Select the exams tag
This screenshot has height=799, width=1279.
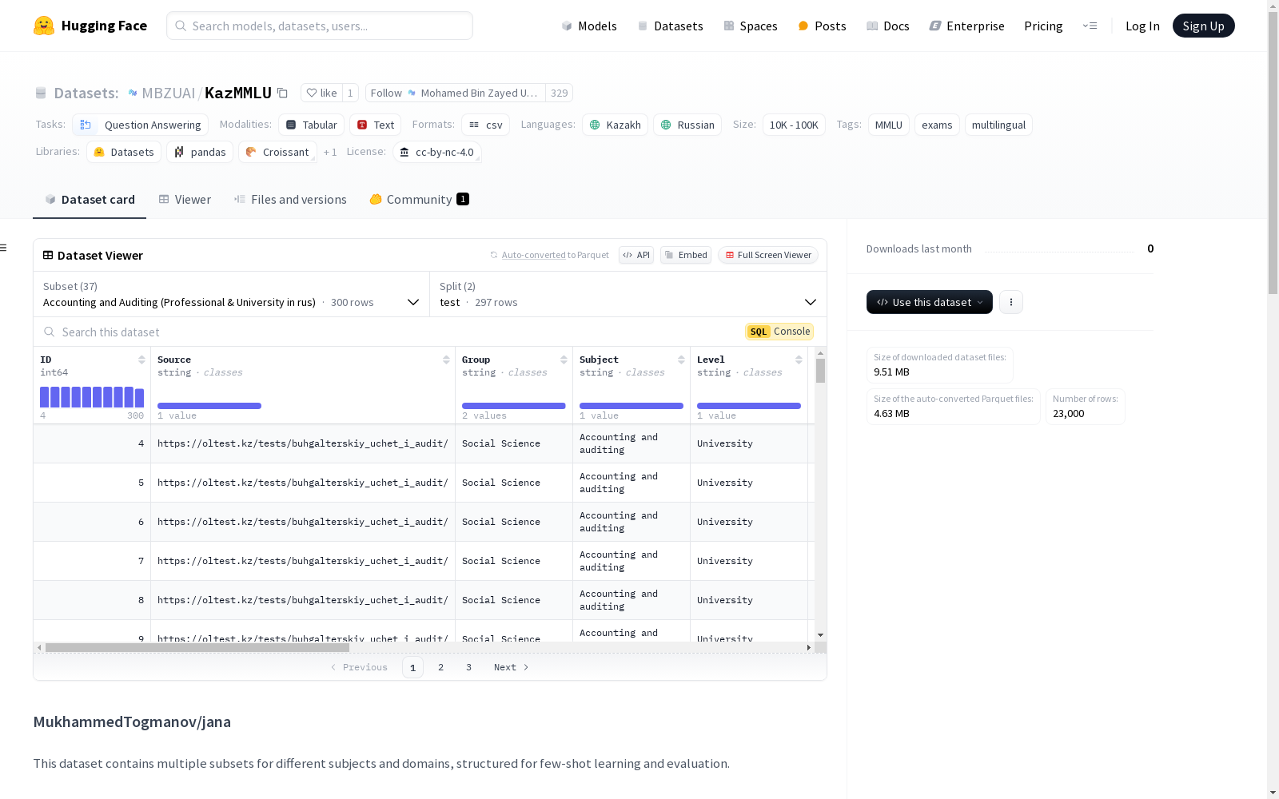click(937, 125)
